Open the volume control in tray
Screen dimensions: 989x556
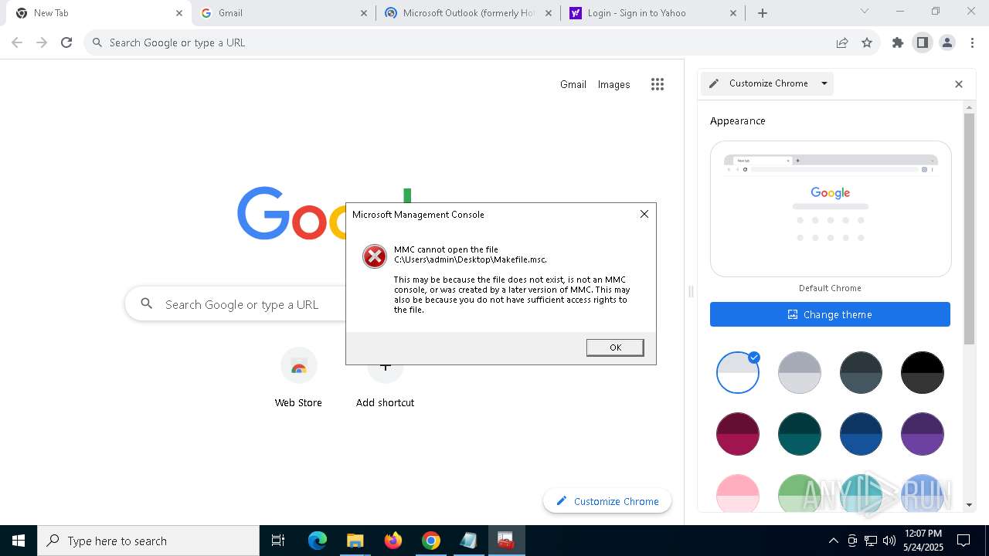[x=889, y=541]
